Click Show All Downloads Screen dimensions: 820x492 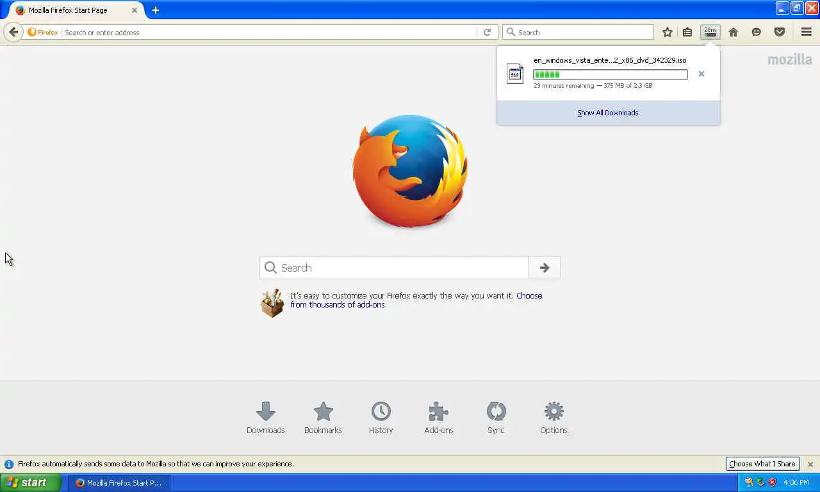608,113
